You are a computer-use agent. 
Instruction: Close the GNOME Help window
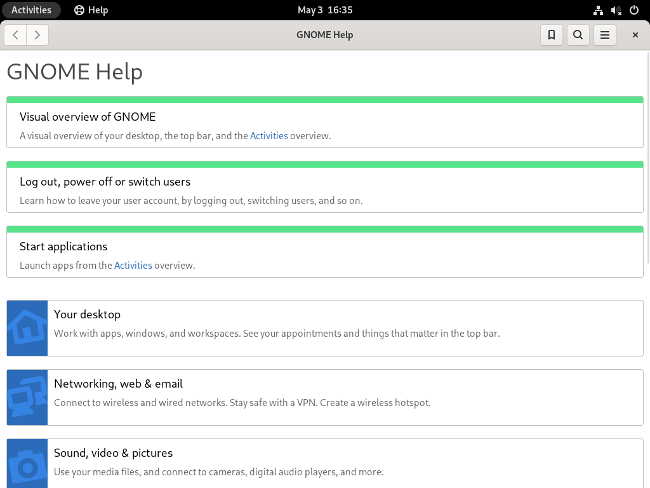[635, 35]
